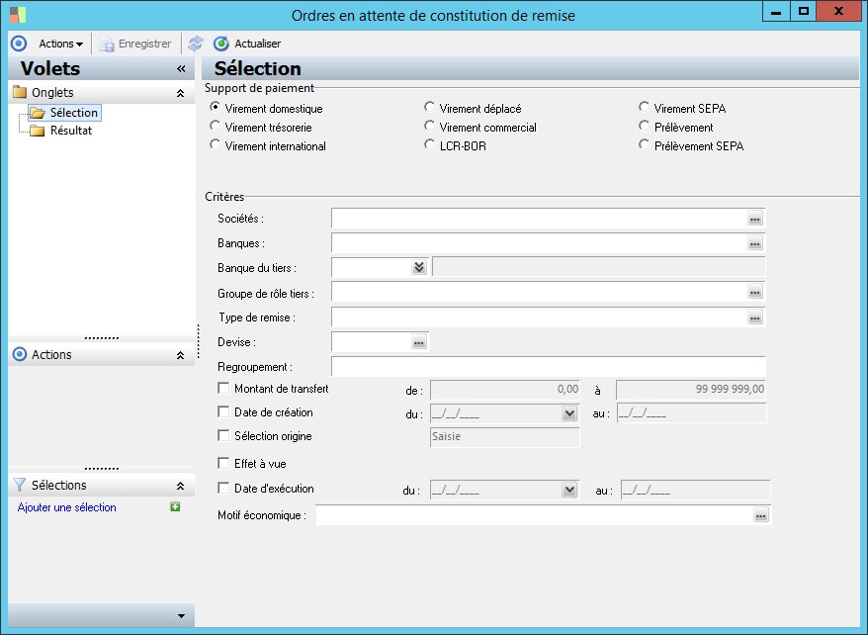
Task: Open Banques lookup ellipsis button
Action: pyautogui.click(x=755, y=243)
